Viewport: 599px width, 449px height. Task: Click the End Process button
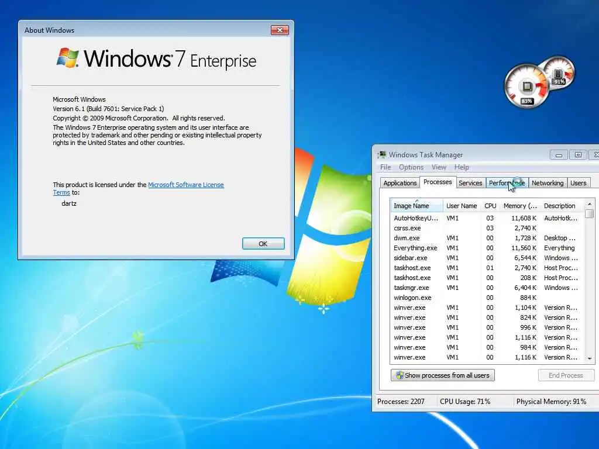pos(566,375)
